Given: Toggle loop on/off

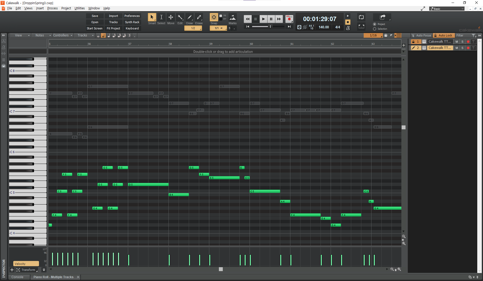Looking at the screenshot, I should pos(361,17).
